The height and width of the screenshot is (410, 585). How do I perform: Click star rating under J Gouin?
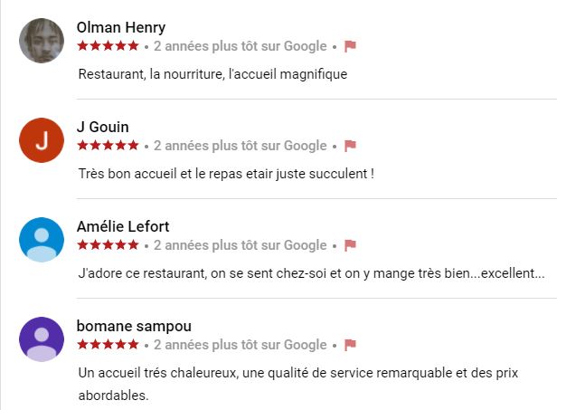tap(108, 146)
